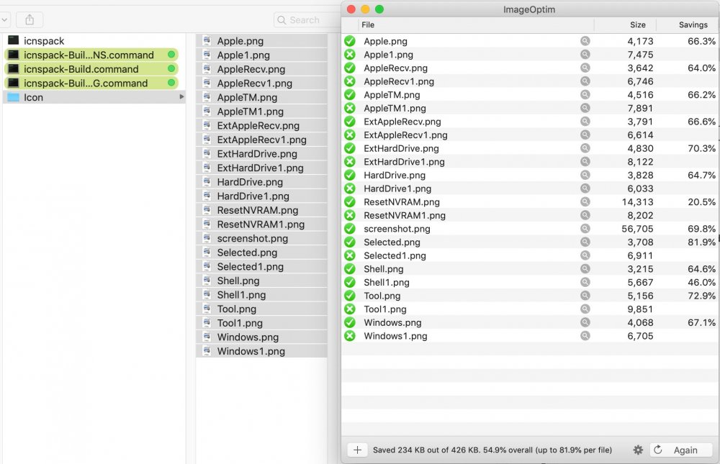
Task: Click the X status icon of AppleTM1.png
Action: click(x=350, y=108)
